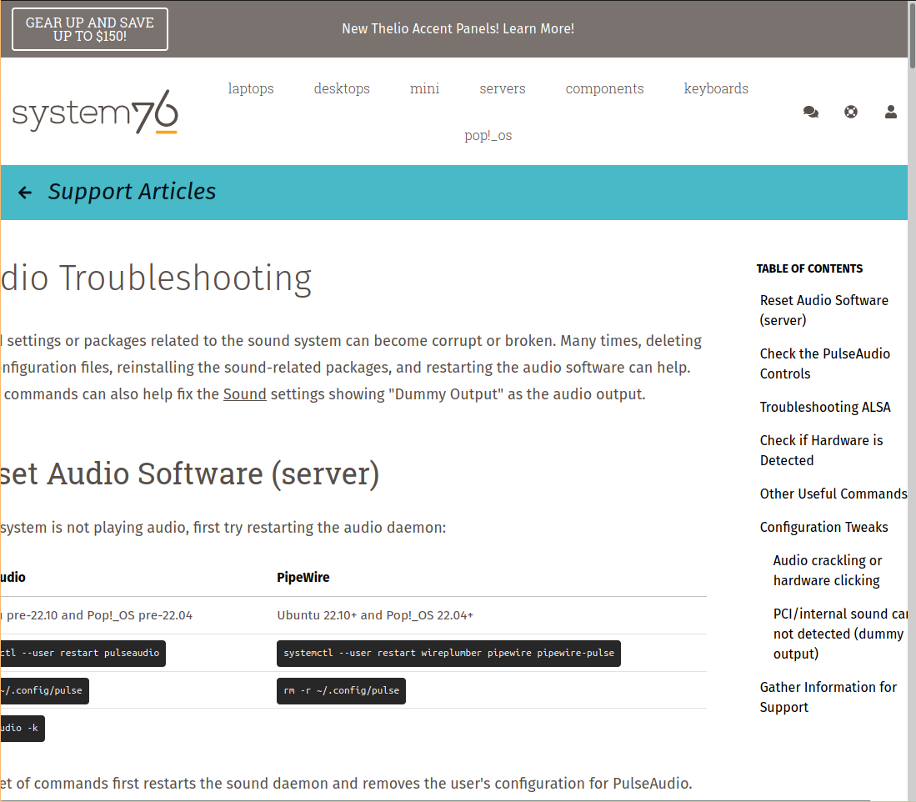Click the system76 logo
The height and width of the screenshot is (802, 916).
(x=94, y=111)
